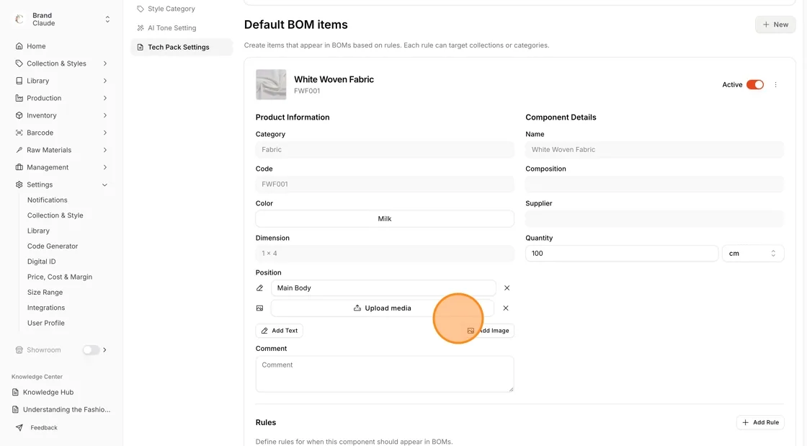The height and width of the screenshot is (446, 807).
Task: Click the Add Text button
Action: pos(279,330)
